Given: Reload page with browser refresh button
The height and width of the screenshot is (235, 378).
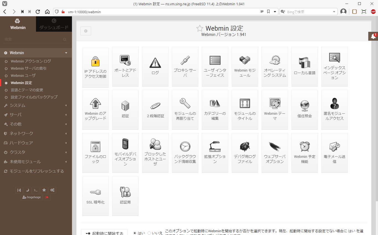Looking at the screenshot, I should coord(38,12).
